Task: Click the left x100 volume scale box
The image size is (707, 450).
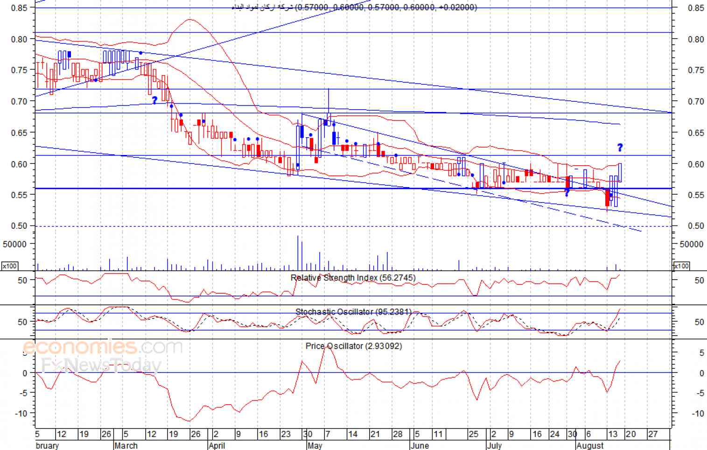Action: point(10,266)
